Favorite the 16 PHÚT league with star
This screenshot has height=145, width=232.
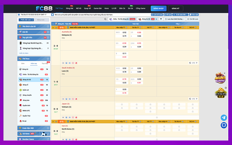point(56,27)
